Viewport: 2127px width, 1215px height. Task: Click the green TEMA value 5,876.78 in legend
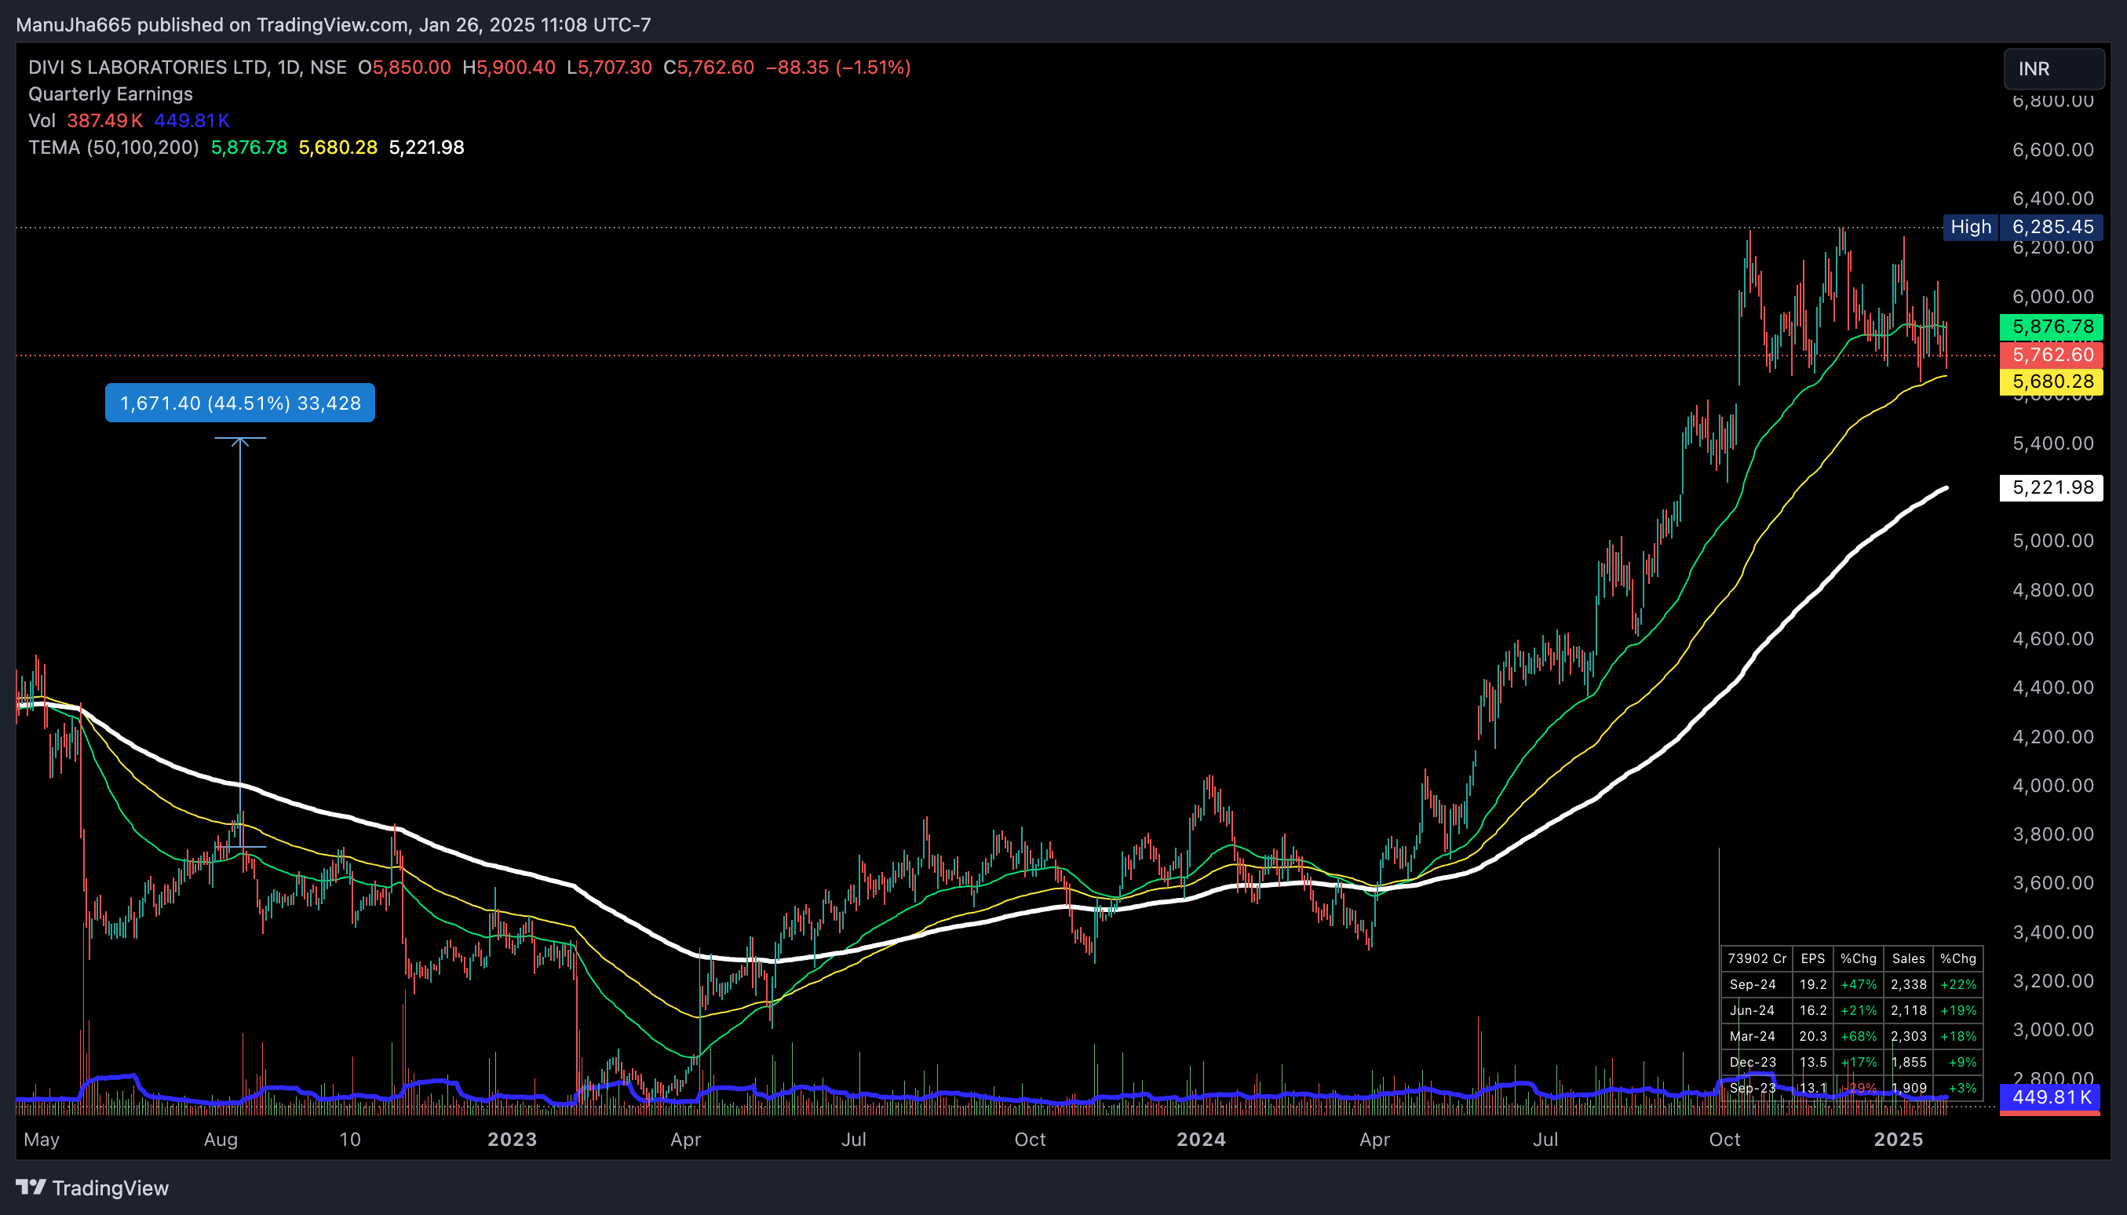pyautogui.click(x=249, y=148)
